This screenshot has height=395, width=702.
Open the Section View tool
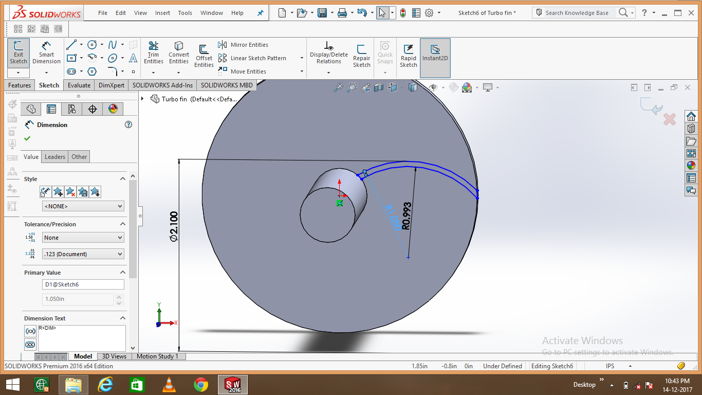(x=379, y=87)
